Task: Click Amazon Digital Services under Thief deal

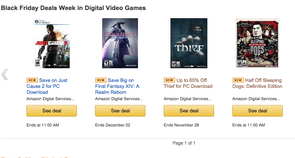Action: click(188, 99)
